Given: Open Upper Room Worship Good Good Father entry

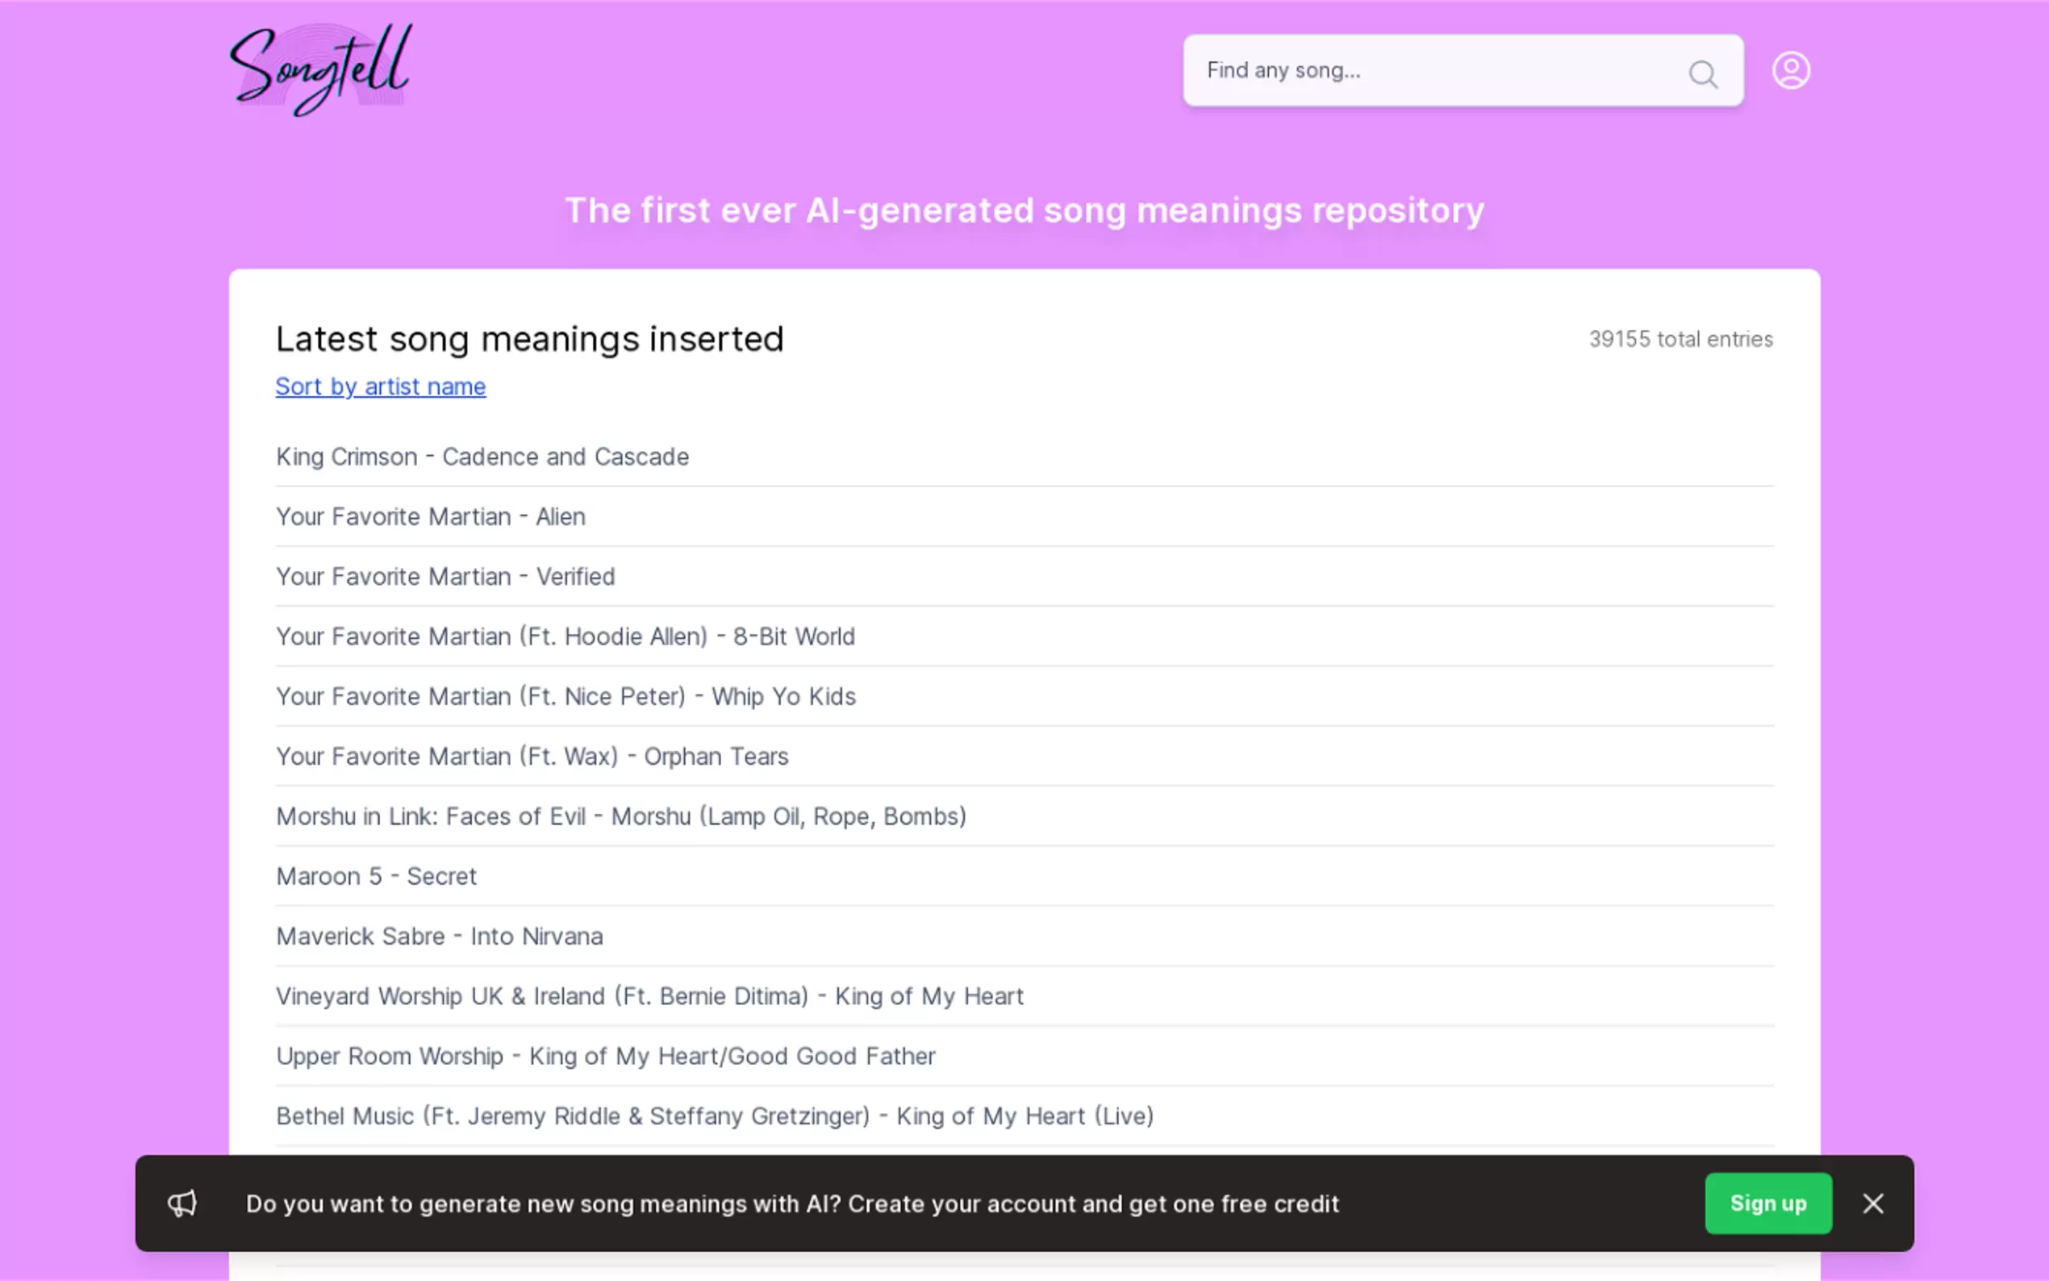Looking at the screenshot, I should [606, 1057].
